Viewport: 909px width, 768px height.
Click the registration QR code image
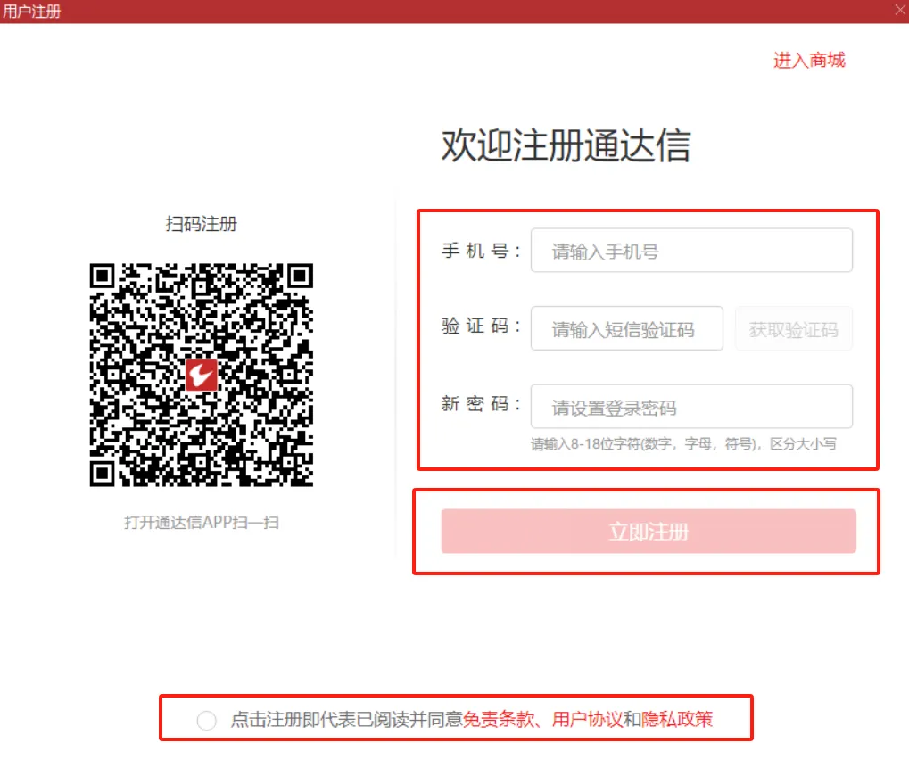click(202, 375)
